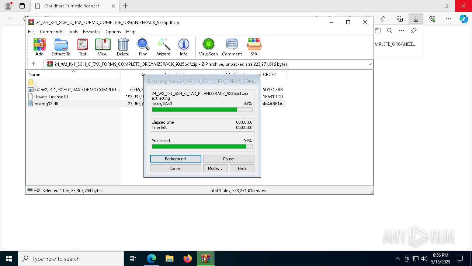Select the Drivers License ID file
This screenshot has height=266, width=472.
[x=48, y=97]
